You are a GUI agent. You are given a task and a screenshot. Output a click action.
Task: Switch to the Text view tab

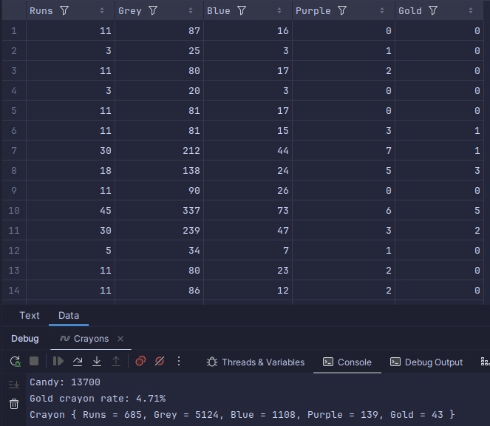click(x=30, y=315)
